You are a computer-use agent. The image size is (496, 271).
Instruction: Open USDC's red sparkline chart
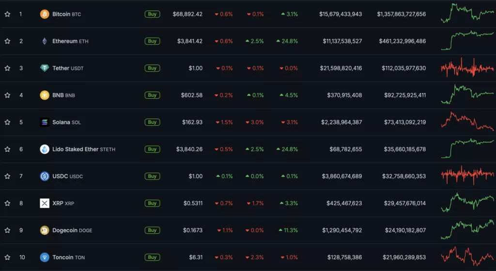(x=467, y=175)
